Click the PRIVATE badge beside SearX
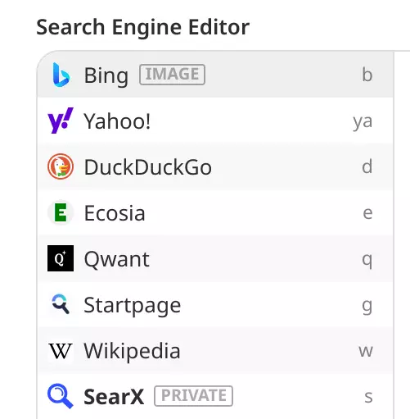This screenshot has height=419, width=410. coord(193,395)
